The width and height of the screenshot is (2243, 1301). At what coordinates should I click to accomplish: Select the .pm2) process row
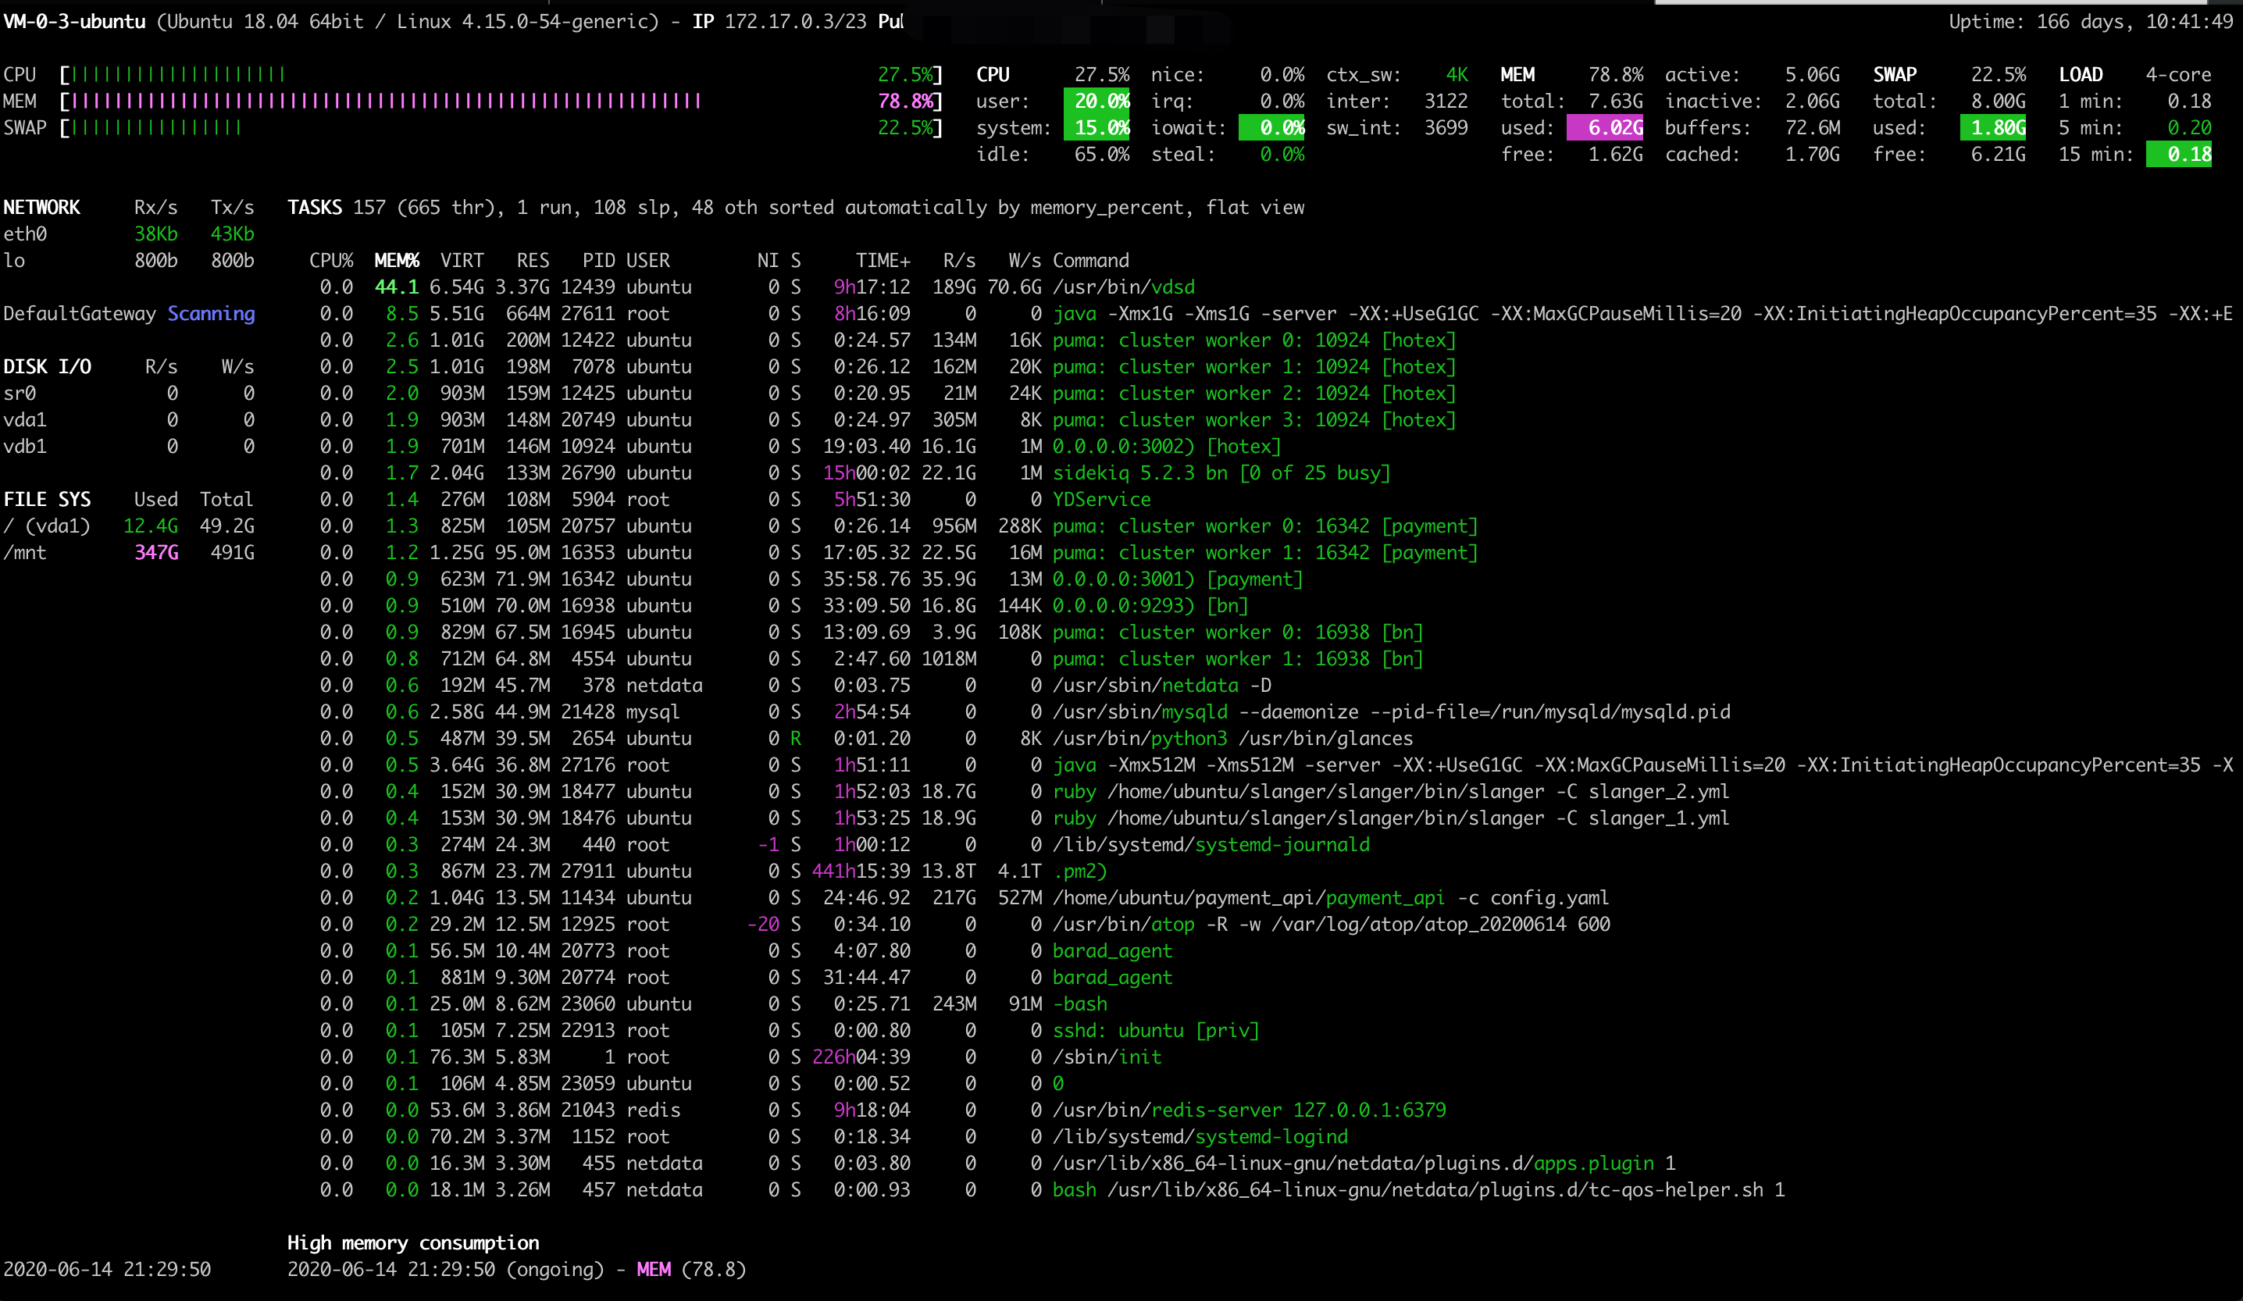[x=713, y=871]
